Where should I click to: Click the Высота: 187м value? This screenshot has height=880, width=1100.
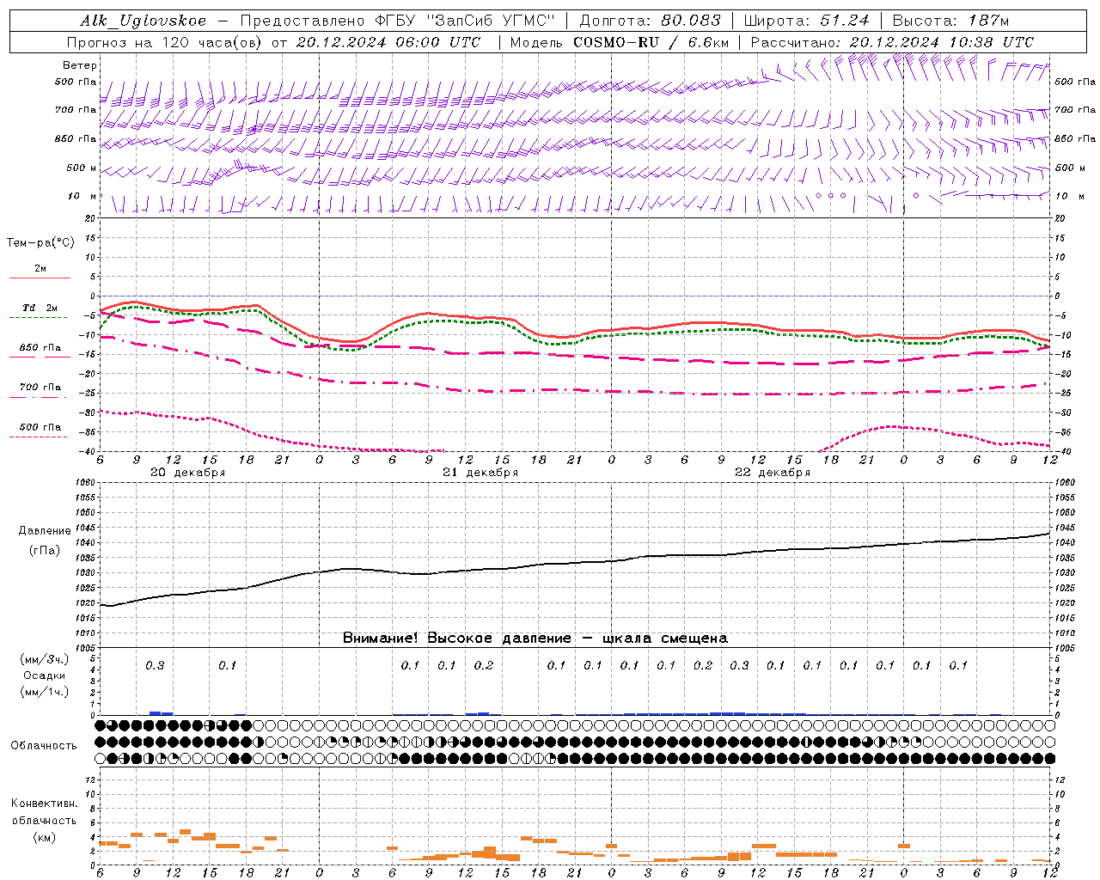coord(950,21)
